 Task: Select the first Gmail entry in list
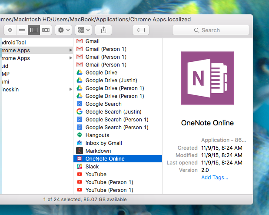point(92,41)
